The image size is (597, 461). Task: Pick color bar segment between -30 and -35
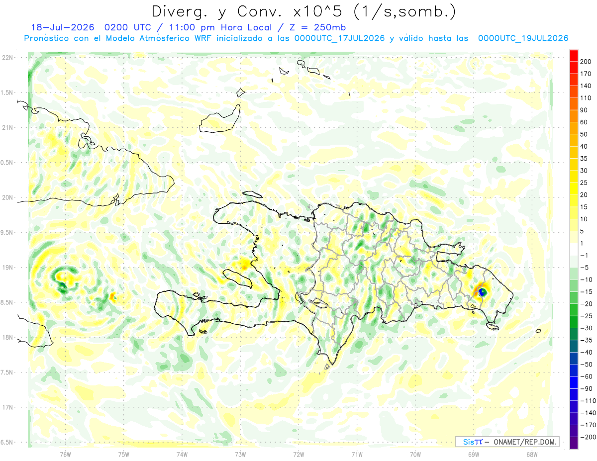coord(574,334)
